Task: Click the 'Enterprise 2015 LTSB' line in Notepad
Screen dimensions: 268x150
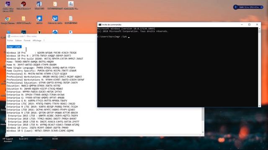Action: (43, 116)
